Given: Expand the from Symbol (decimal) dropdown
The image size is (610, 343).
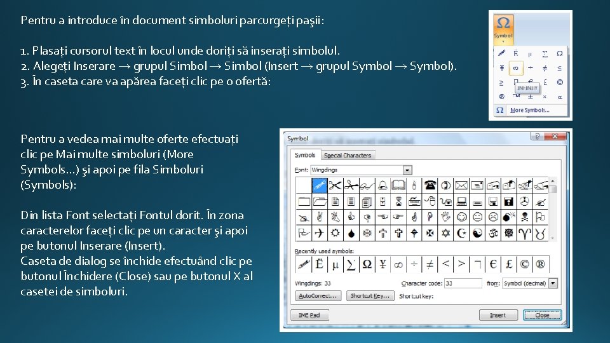Looking at the screenshot, I should (553, 283).
